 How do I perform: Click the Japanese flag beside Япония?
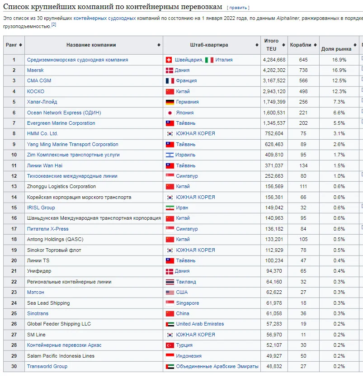[170, 113]
